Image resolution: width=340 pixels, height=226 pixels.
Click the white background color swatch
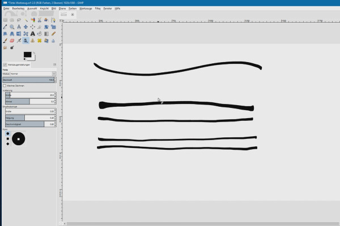(33, 58)
